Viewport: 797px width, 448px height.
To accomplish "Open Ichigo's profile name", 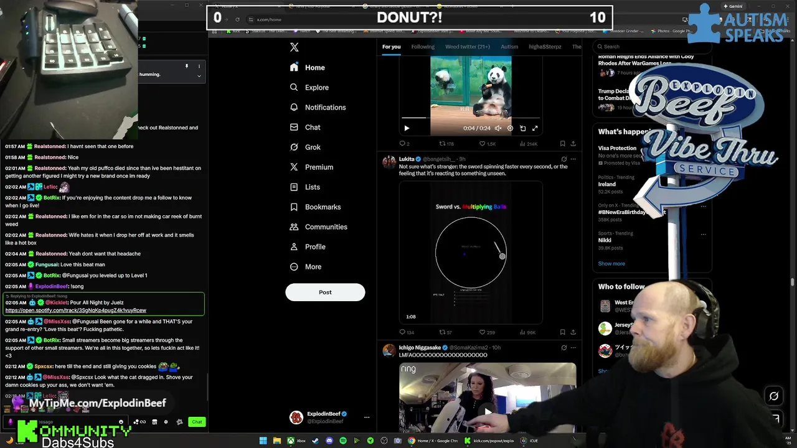I will (420, 348).
